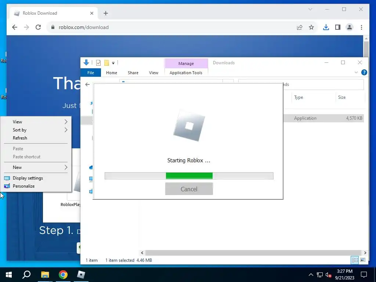
Task: Open Chrome three-dot menu
Action: [361, 27]
